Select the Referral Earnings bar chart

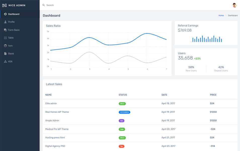tap(206, 39)
